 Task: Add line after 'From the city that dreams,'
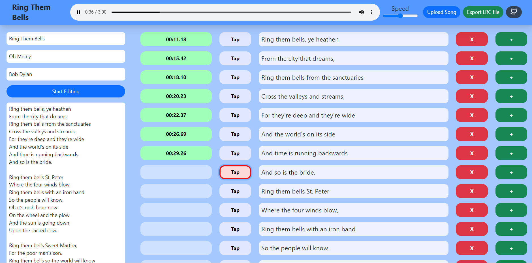click(x=511, y=58)
